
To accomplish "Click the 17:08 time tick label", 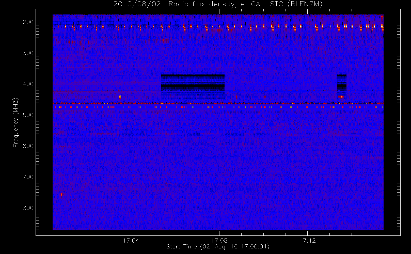I will [x=219, y=241].
